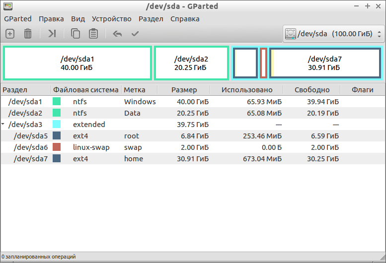The image size is (386, 263).
Task: Select the /dev/sda7 row in partition list
Action: [x=193, y=159]
